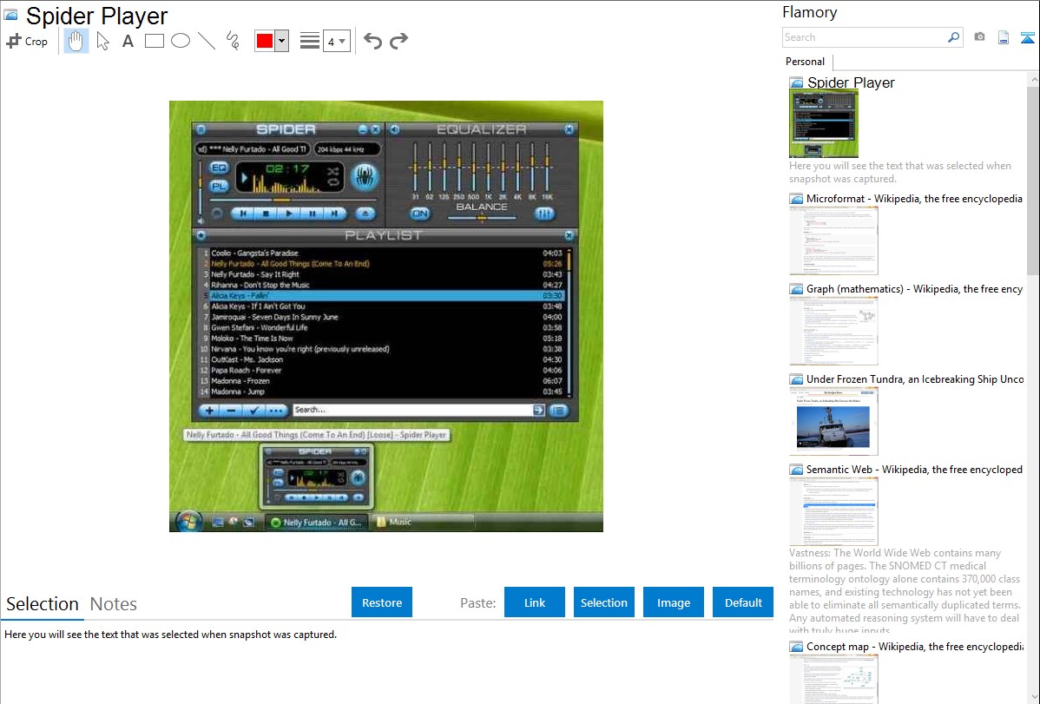Click the Flamory icon beside Microformat entry
Viewport: 1040px width, 704px height.
tap(796, 199)
